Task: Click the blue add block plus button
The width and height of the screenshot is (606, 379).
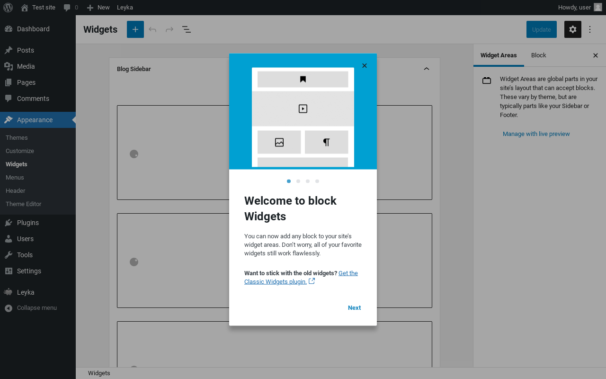Action: [x=135, y=29]
